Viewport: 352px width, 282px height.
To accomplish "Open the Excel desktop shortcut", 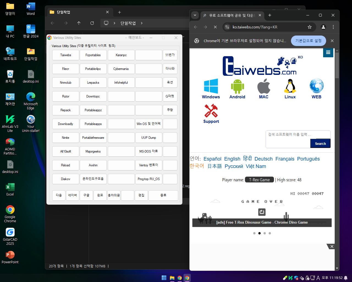I will click(x=10, y=189).
